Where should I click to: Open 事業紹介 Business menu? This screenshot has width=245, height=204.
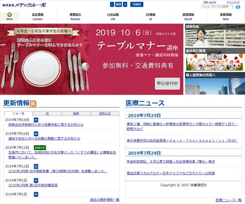(75, 16)
